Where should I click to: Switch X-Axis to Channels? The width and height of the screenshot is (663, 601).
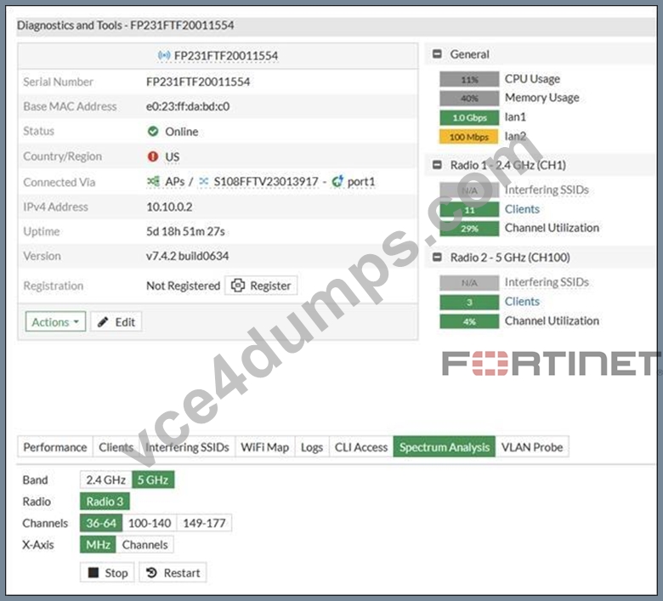click(x=144, y=544)
